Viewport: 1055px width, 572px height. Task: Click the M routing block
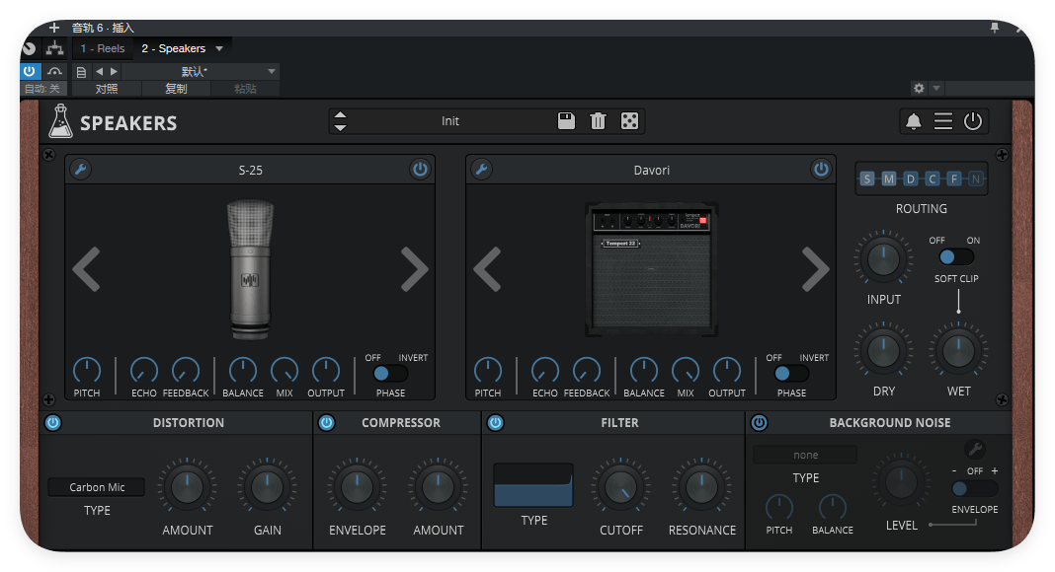click(889, 179)
